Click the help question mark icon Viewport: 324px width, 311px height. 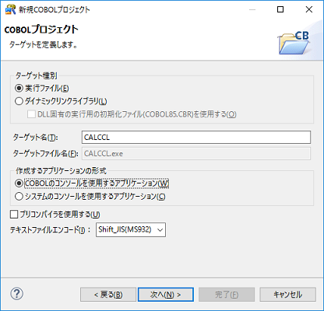pyautogui.click(x=16, y=294)
